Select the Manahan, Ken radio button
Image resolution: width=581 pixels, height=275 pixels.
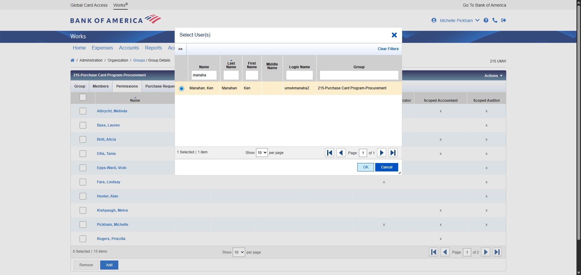(182, 88)
